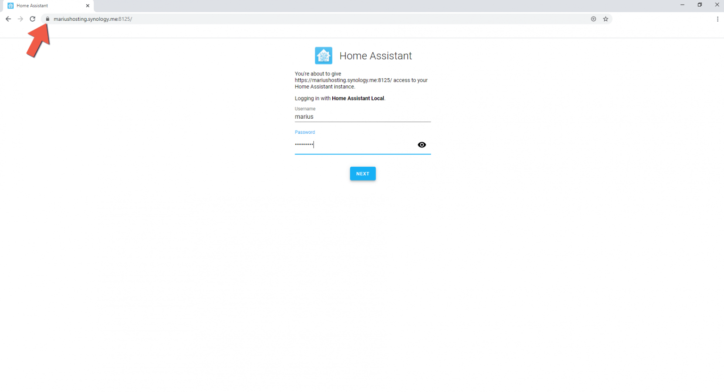
Task: Click the Home Assistant logo above the login form
Action: [323, 55]
